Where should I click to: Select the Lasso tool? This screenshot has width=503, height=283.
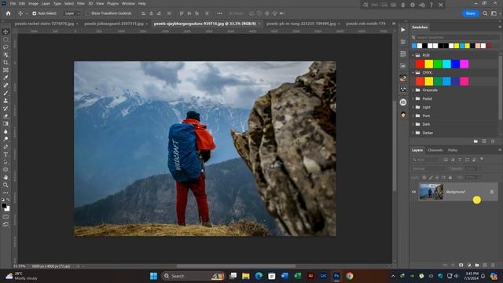pyautogui.click(x=6, y=47)
